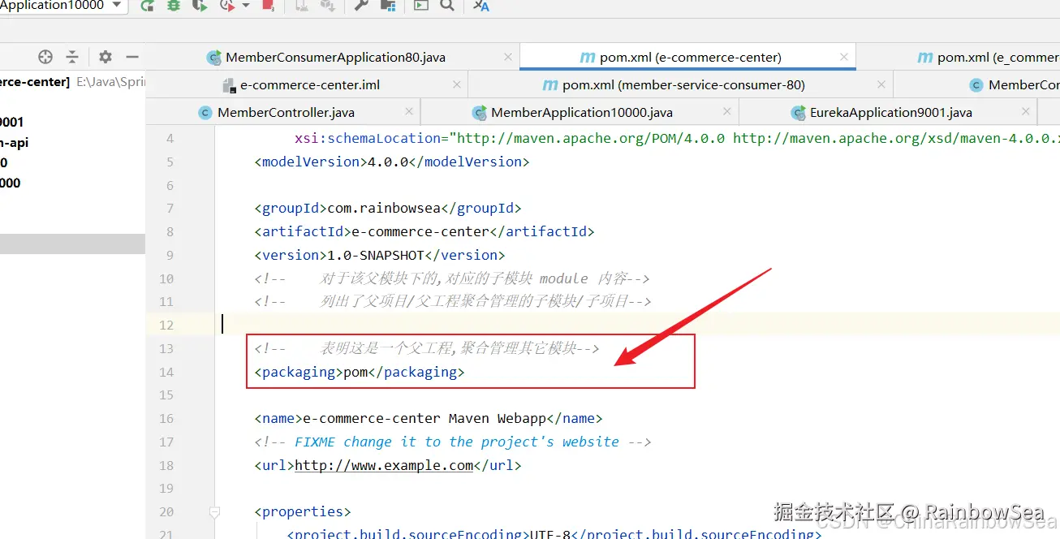Viewport: 1060px width, 539px height.
Task: Open Project panel gear options
Action: point(106,57)
